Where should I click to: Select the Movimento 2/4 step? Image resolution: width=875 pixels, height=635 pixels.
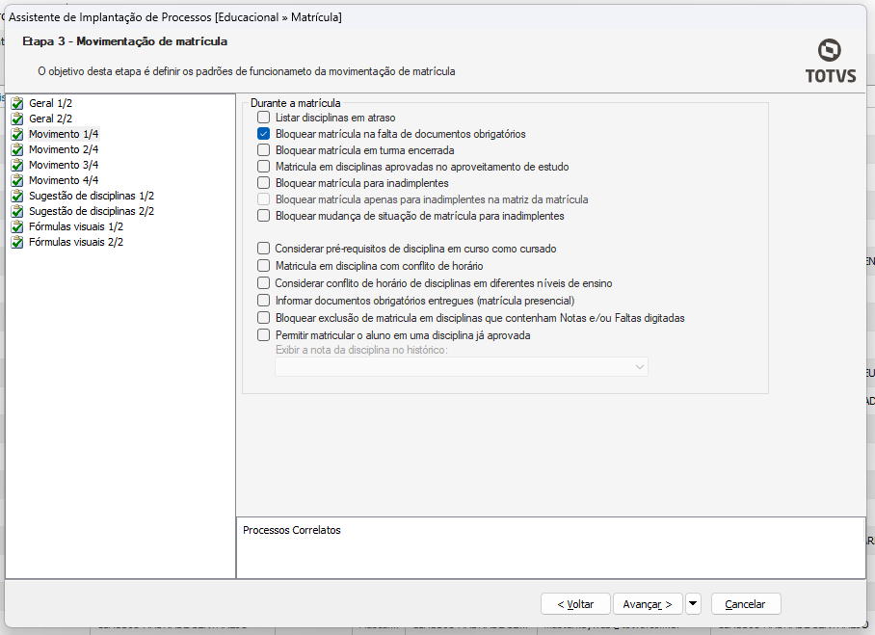64,149
